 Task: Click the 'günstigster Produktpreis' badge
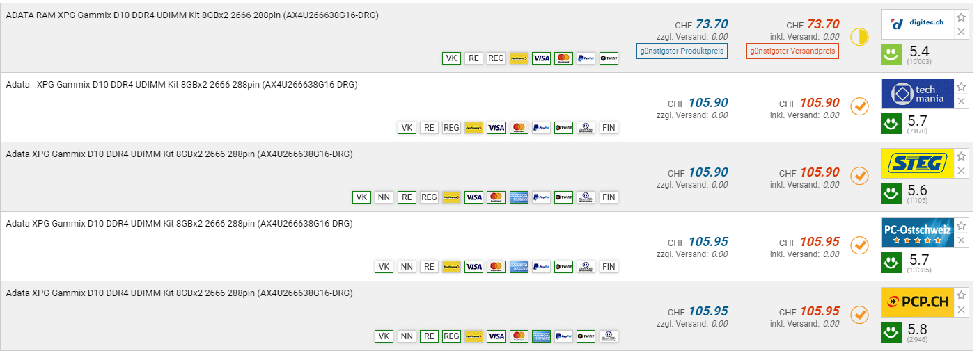(x=682, y=51)
